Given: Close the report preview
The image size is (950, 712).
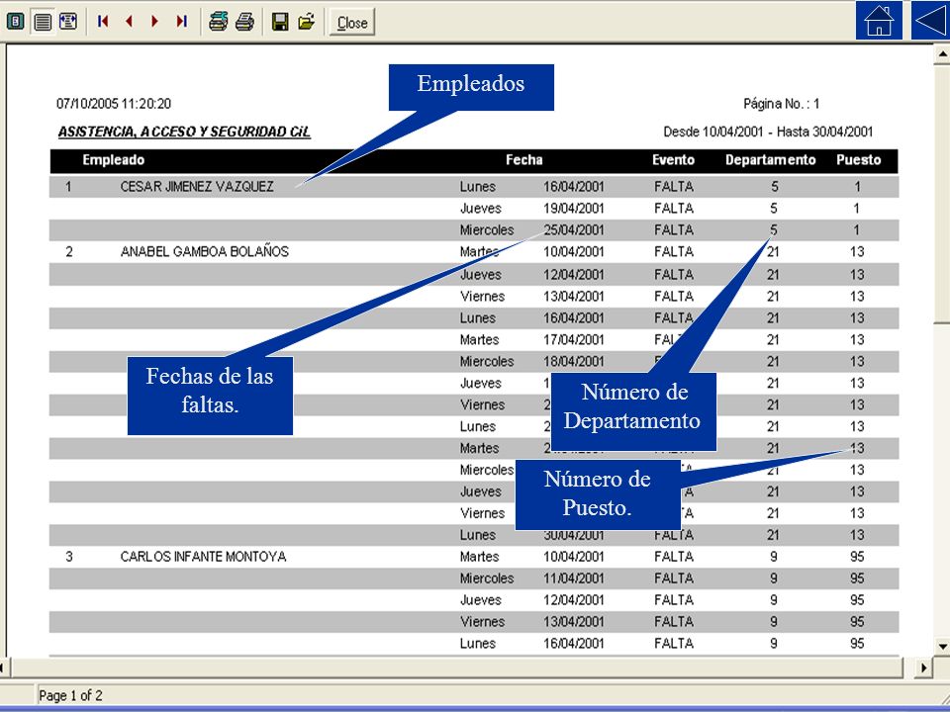Looking at the screenshot, I should 352,23.
